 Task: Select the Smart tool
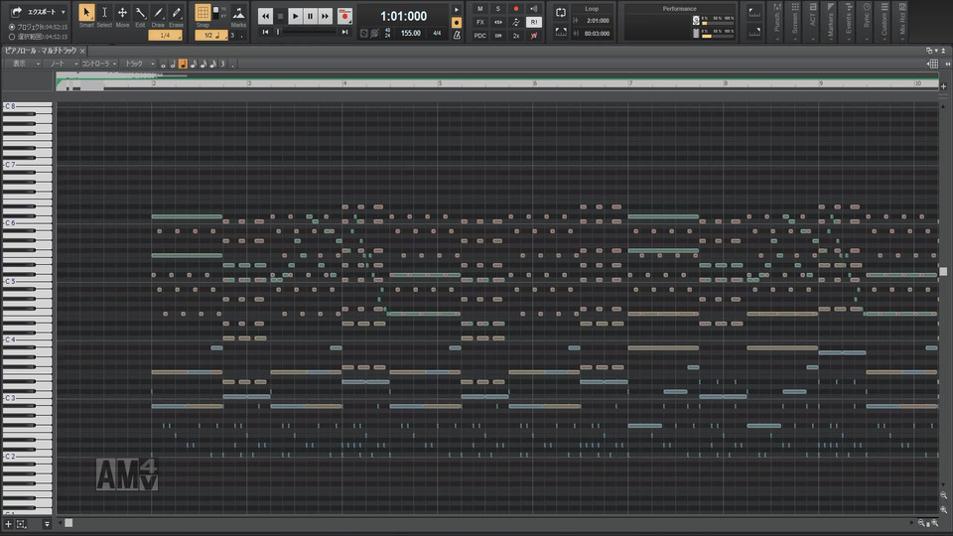click(86, 14)
